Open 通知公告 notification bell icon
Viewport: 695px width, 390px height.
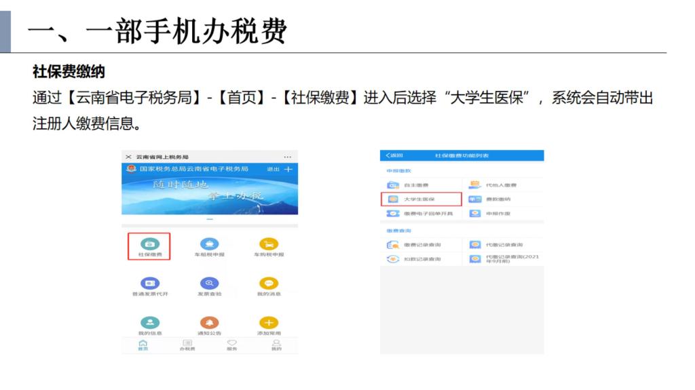point(210,323)
